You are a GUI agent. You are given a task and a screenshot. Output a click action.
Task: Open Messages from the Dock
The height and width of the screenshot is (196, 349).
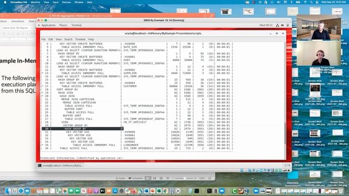pos(71,191)
